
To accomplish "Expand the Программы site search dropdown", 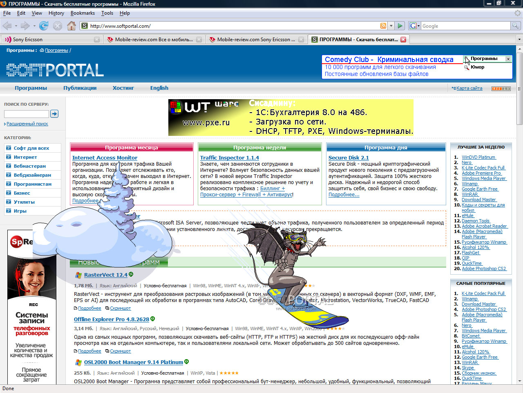I will pyautogui.click(x=508, y=59).
